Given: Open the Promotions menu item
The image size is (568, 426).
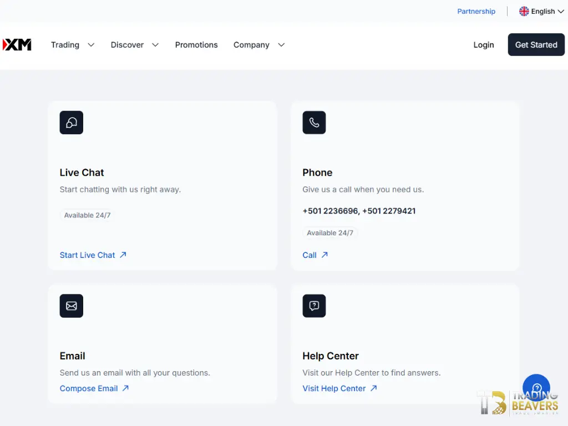Looking at the screenshot, I should tap(196, 45).
